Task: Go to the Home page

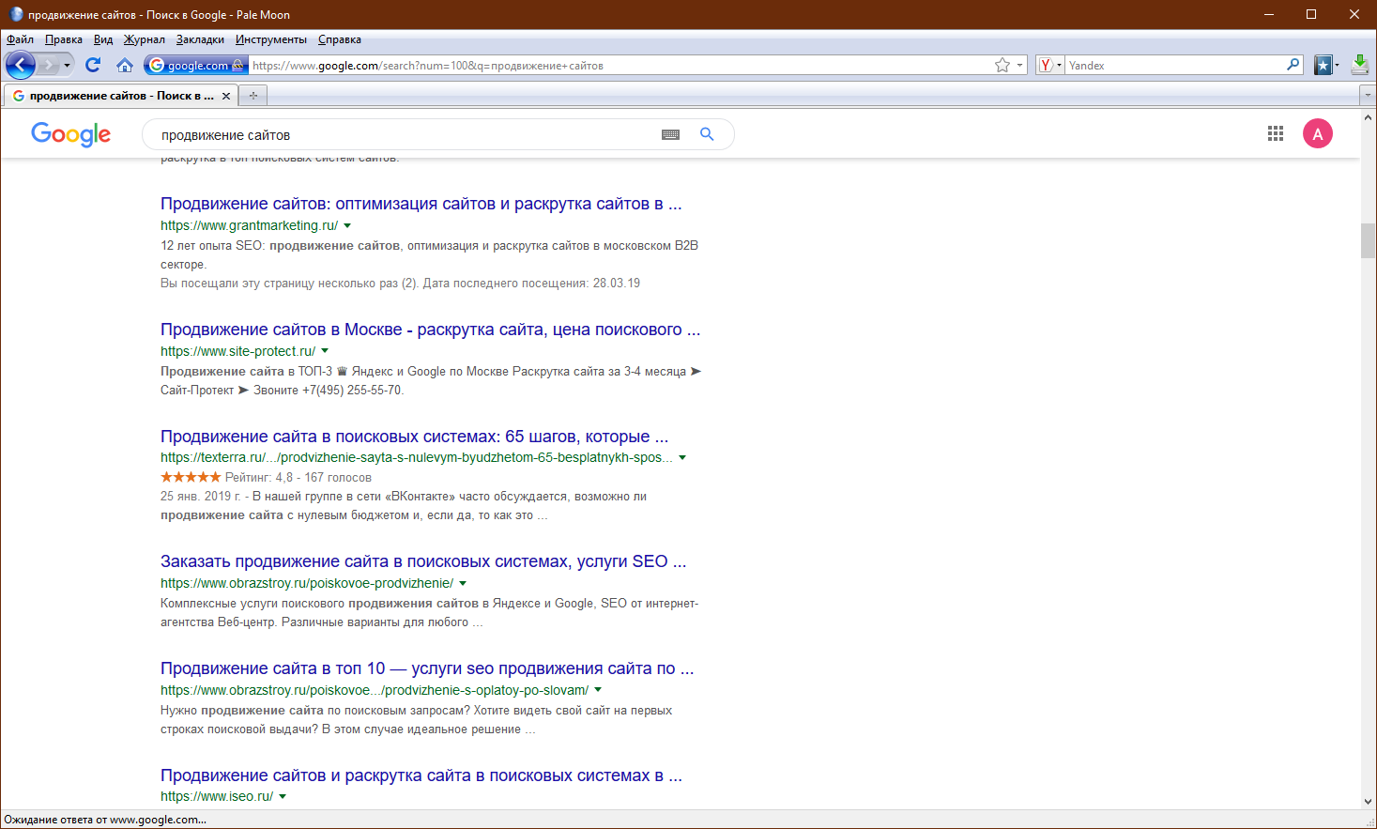Action: (125, 65)
